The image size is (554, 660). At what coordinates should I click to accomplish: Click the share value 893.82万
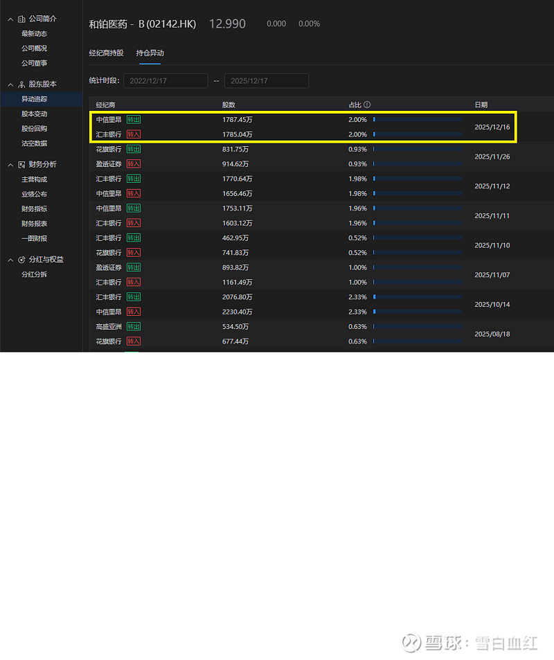[235, 268]
